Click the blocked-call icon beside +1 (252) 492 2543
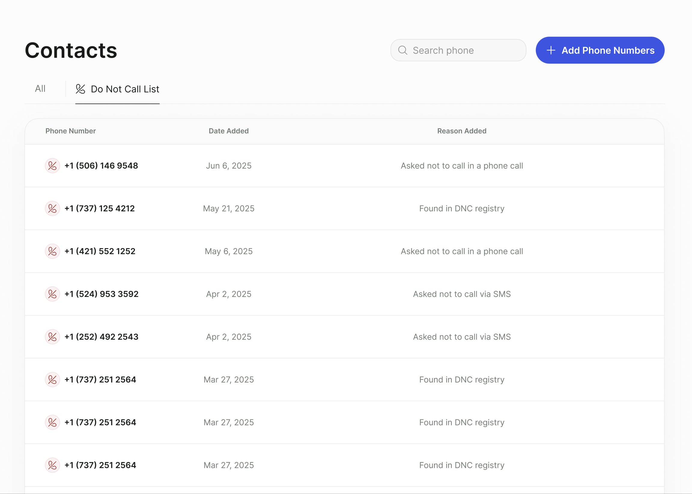 pyautogui.click(x=52, y=337)
